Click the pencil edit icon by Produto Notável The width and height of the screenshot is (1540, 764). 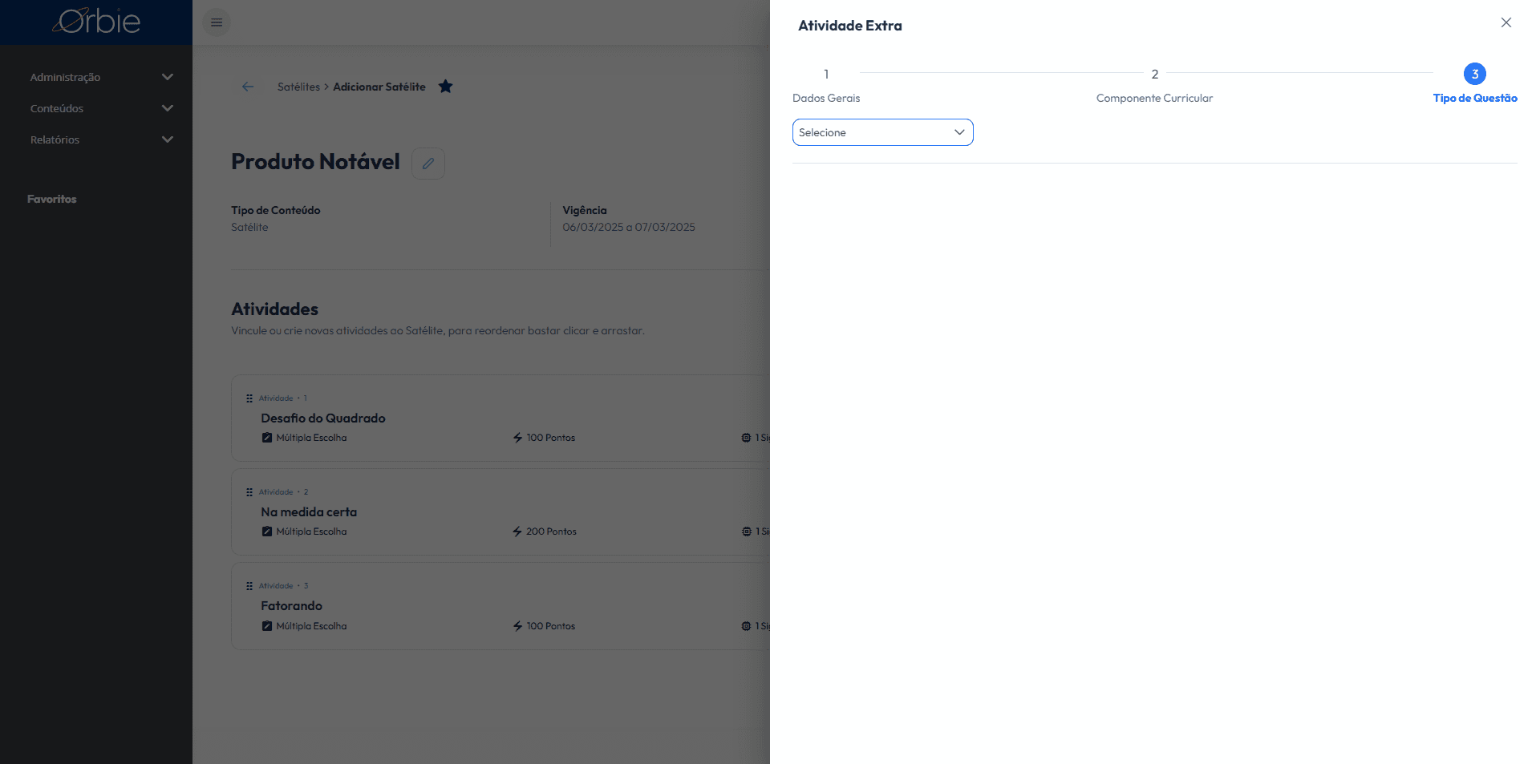[428, 164]
